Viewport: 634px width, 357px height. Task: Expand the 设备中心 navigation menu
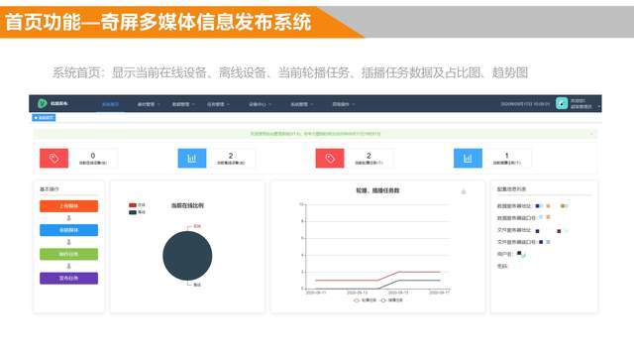pyautogui.click(x=260, y=104)
